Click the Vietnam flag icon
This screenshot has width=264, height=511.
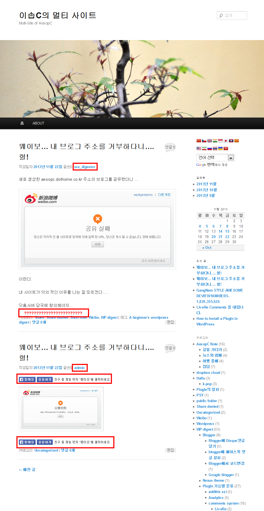tap(226, 148)
